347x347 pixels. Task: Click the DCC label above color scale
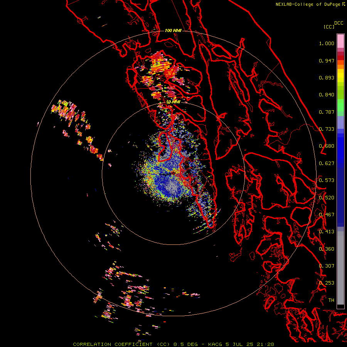(x=339, y=23)
